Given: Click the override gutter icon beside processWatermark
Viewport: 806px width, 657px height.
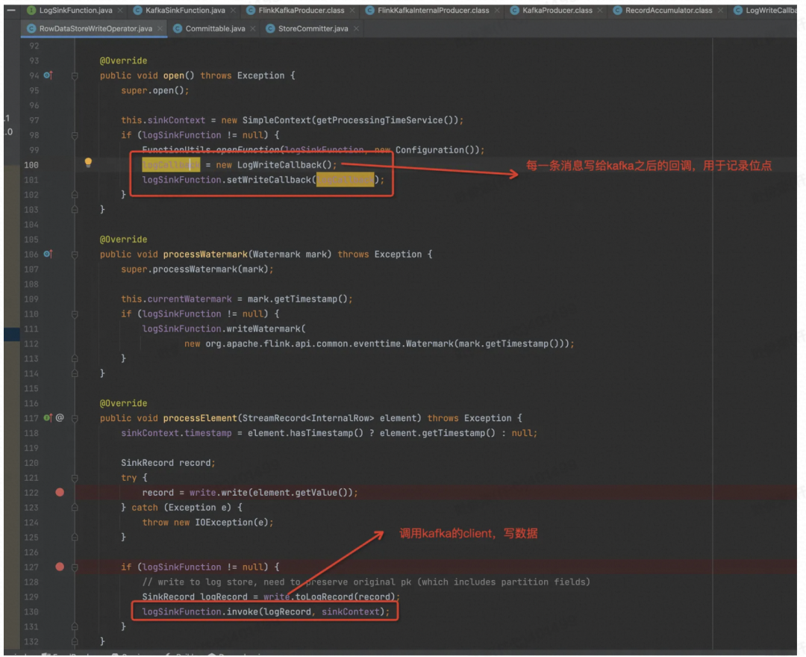Looking at the screenshot, I should tap(48, 254).
